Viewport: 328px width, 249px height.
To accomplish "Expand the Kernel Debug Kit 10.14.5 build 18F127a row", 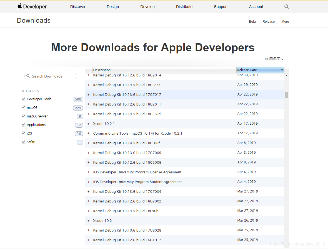I will point(88,85).
